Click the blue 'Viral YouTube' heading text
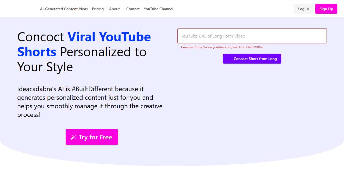 109,37
